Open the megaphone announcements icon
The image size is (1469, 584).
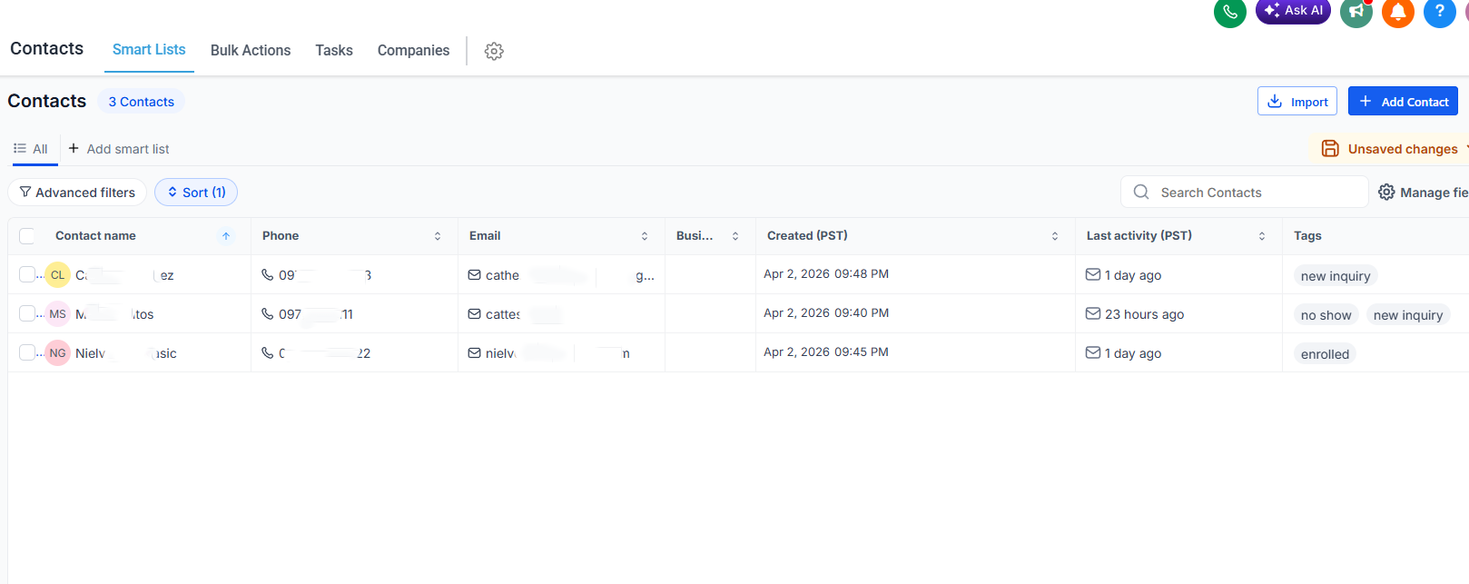1356,12
